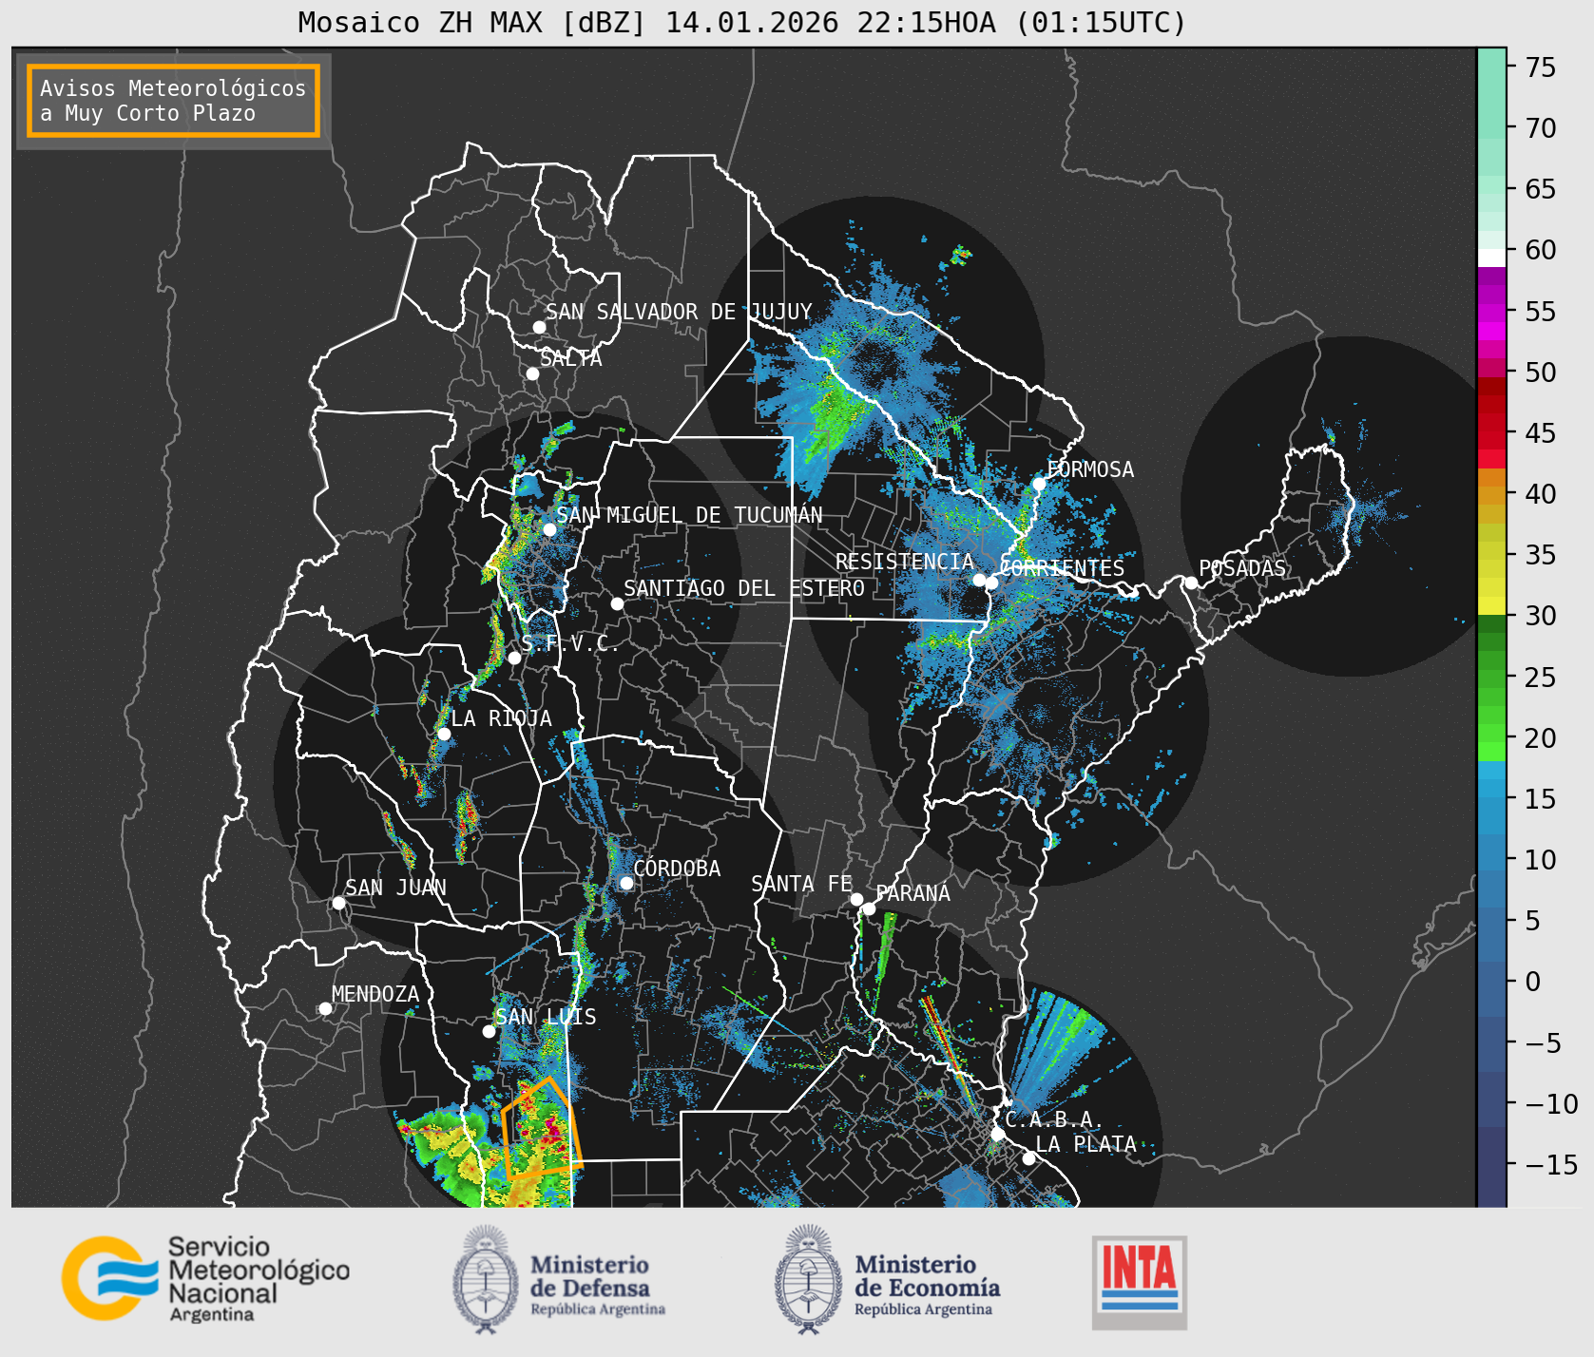This screenshot has width=1594, height=1357.
Task: Click the Salta city marker dot
Action: pos(532,373)
